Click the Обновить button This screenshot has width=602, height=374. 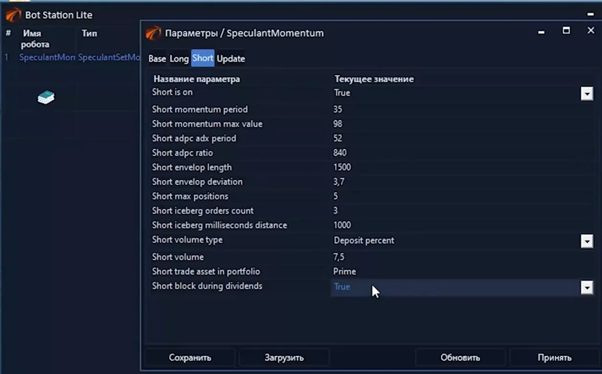tap(460, 357)
